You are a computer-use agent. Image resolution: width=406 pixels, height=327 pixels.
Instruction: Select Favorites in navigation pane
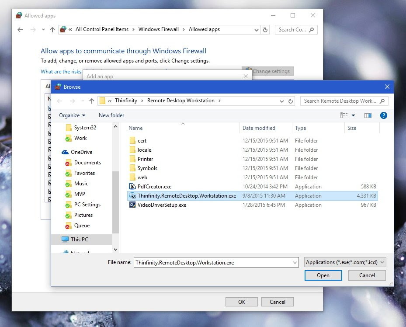pos(84,173)
